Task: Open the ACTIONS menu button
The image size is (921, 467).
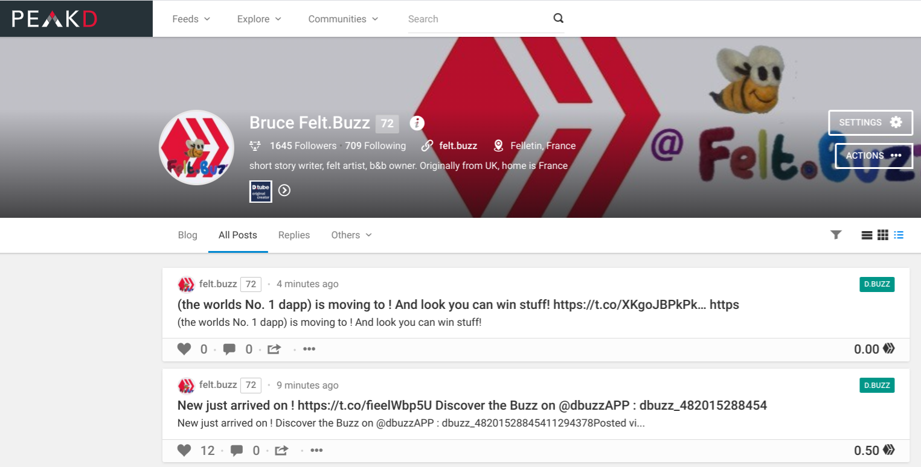Action: pos(873,156)
